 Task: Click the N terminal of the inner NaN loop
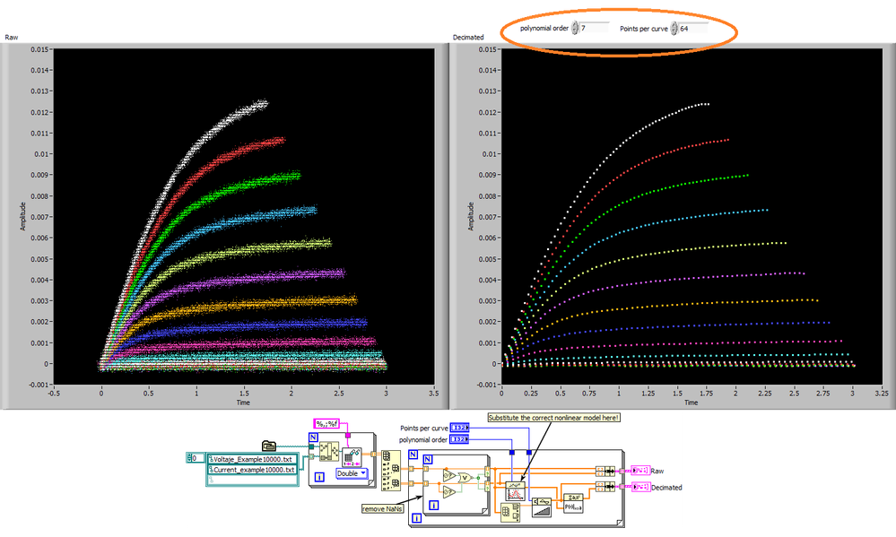[x=428, y=459]
